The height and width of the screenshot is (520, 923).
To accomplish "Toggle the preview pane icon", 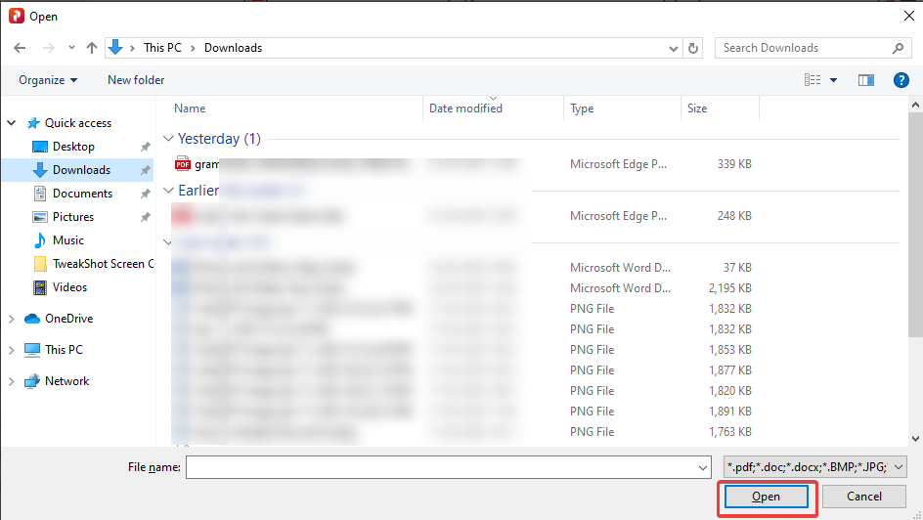I will (x=866, y=80).
